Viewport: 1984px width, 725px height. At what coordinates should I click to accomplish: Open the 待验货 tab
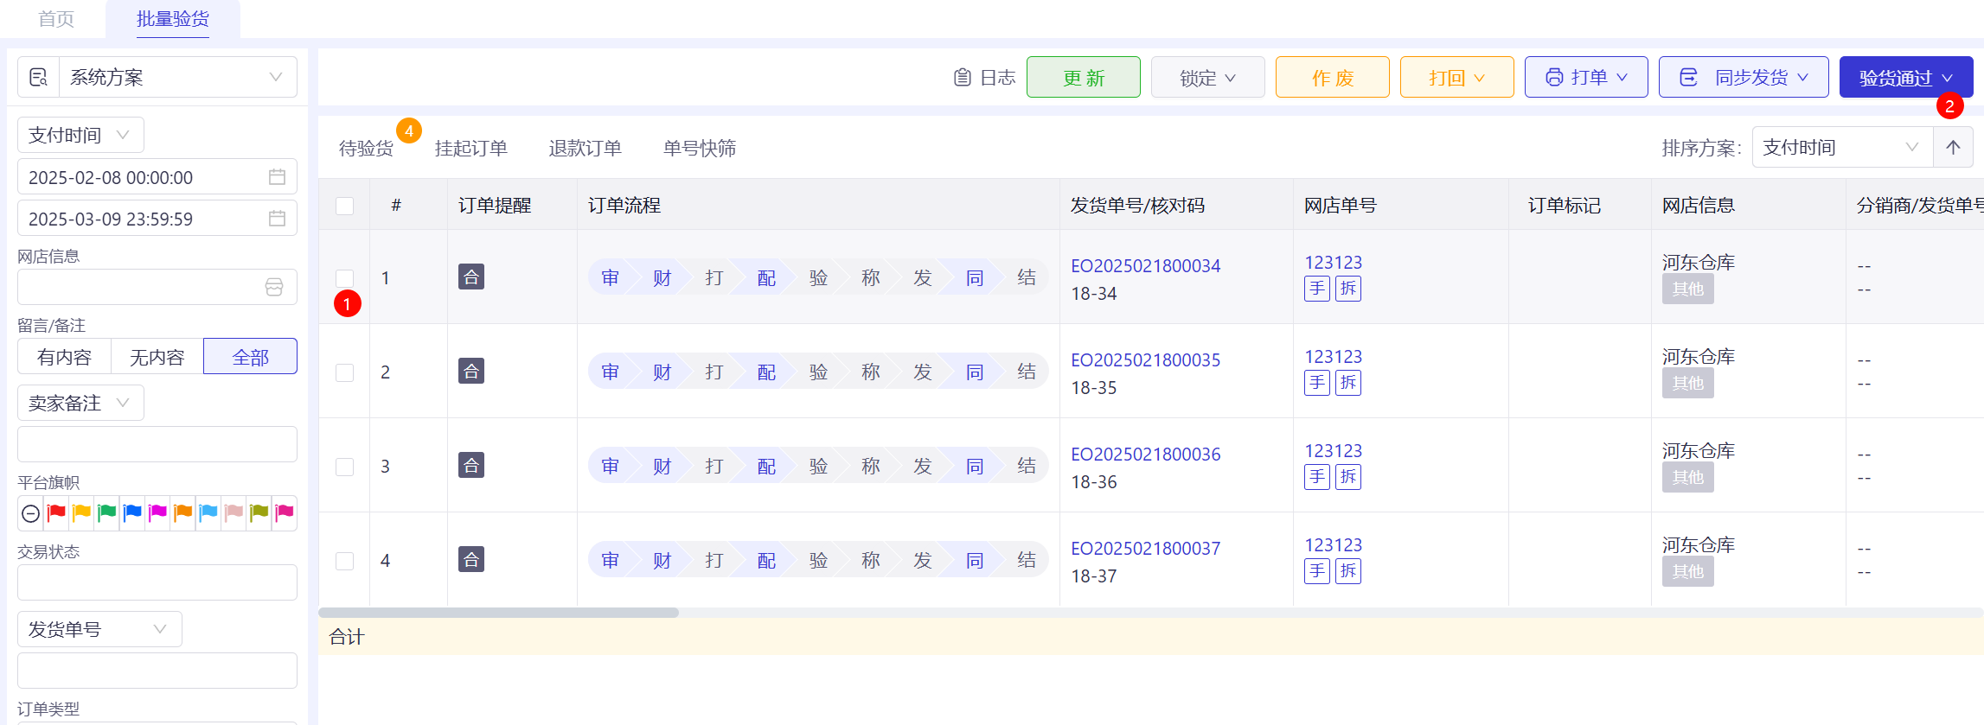367,149
